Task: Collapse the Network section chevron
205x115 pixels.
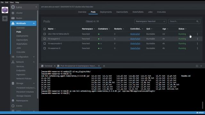Action: [34, 62]
